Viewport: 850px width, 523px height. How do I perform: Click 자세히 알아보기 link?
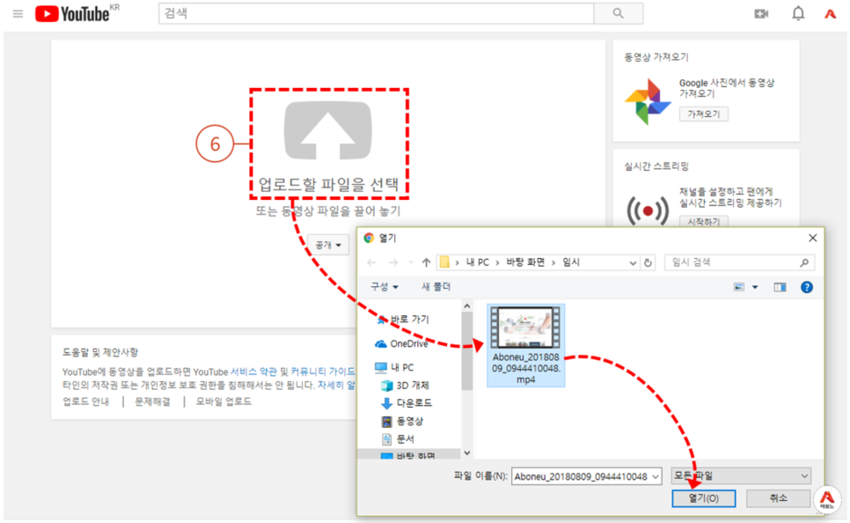coord(336,385)
